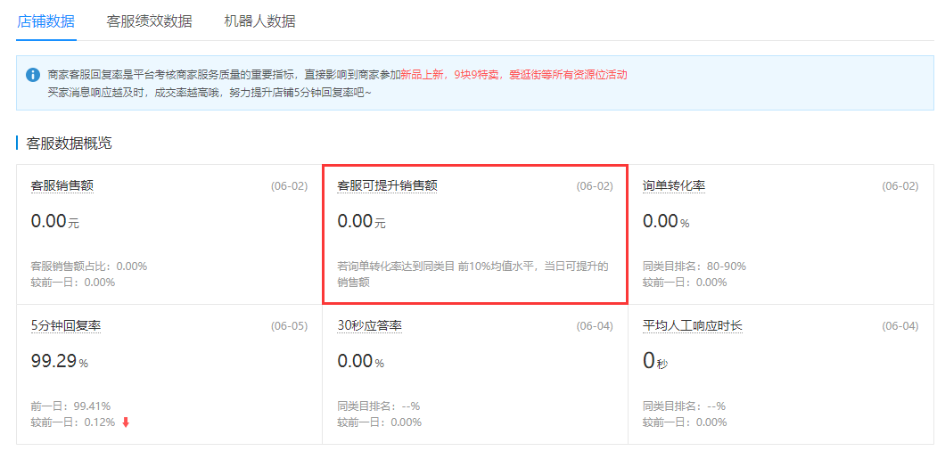Click the 客服销售额占比 percentage line

[x=88, y=266]
